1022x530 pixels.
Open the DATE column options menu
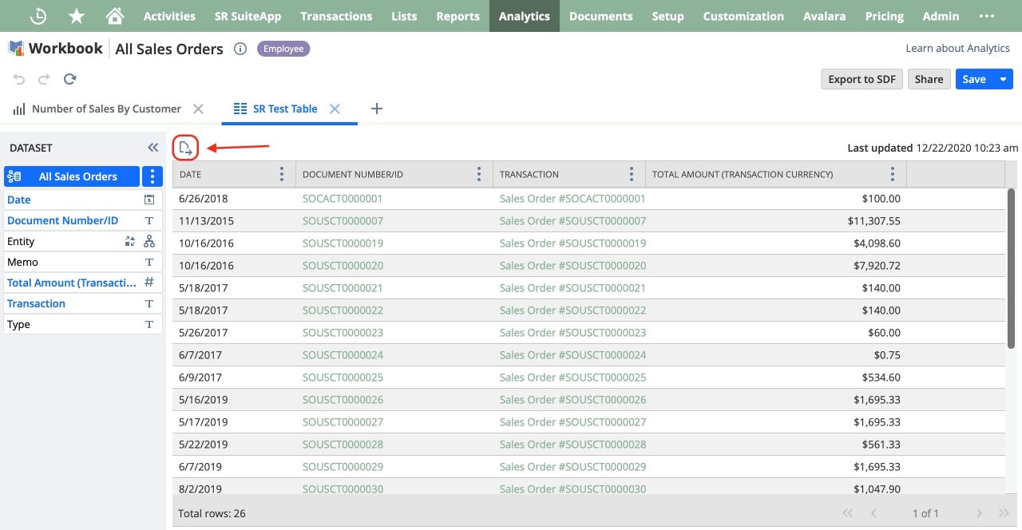pos(281,174)
